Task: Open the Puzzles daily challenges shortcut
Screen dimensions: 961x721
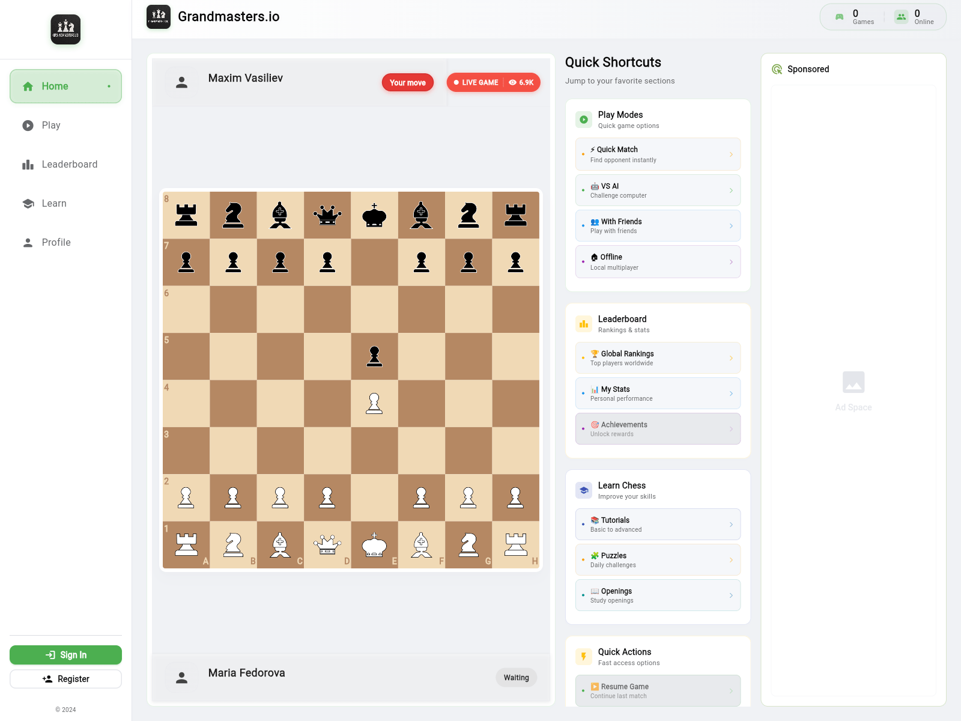Action: click(658, 560)
